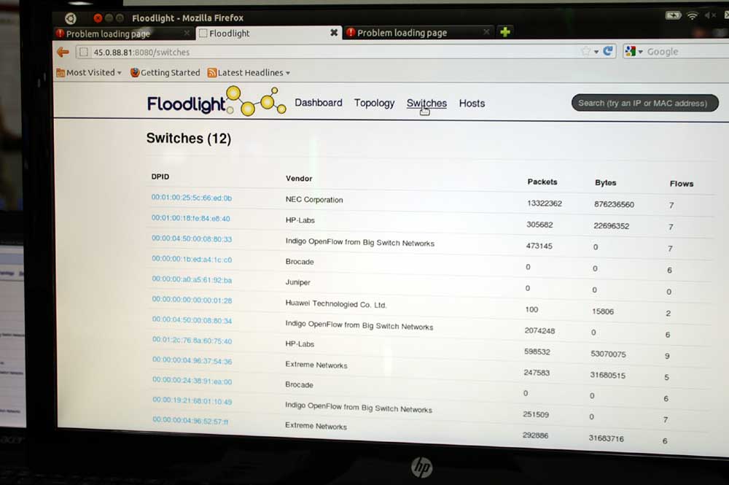729x485 pixels.
Task: Open switch 00:00:00:a0:a5:61:92:ba
Action: pyautogui.click(x=192, y=279)
